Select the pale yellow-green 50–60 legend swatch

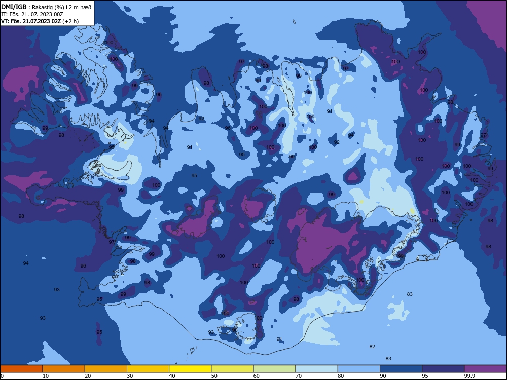(x=233, y=369)
